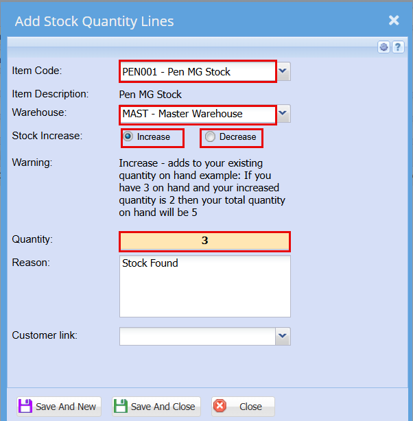Click the 'Warehouse:' label
The height and width of the screenshot is (421, 413).
[39, 112]
